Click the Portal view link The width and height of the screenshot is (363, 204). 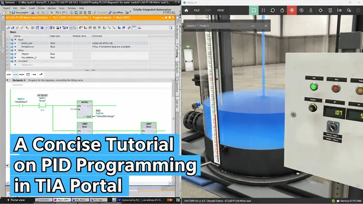16,200
